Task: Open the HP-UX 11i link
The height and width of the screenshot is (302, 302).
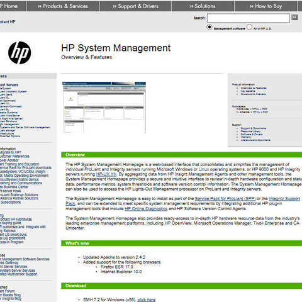Action: pyautogui.click(x=106, y=174)
